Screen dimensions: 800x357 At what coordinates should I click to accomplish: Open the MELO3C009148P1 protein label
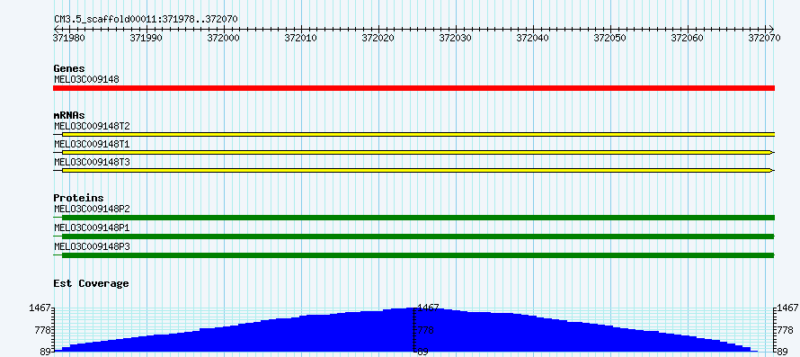(93, 228)
